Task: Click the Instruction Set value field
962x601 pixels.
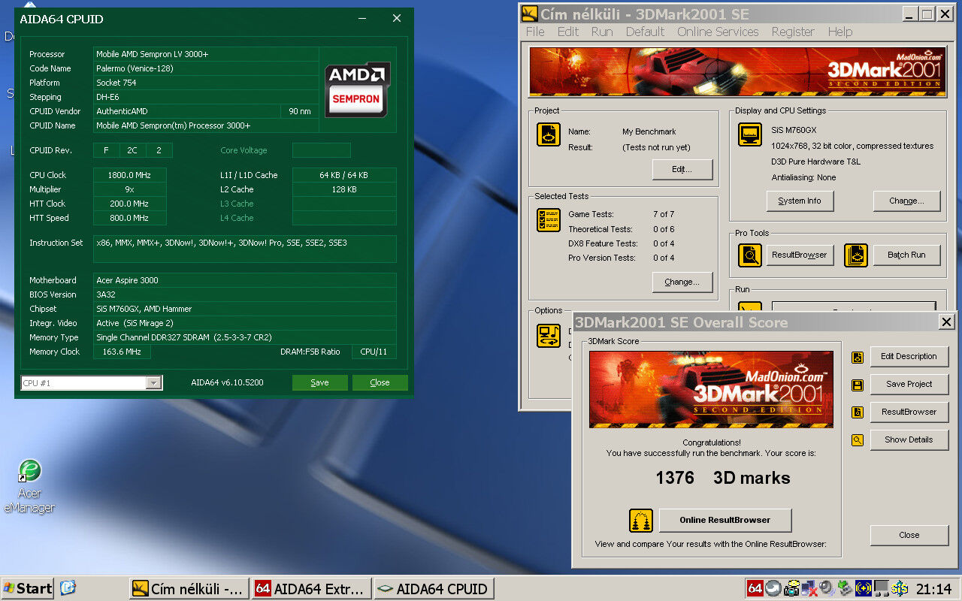Action: 244,249
